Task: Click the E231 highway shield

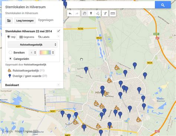Action: pos(156,34)
